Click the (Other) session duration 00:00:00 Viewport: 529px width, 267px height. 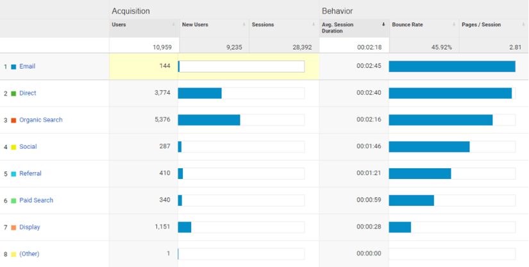369,254
